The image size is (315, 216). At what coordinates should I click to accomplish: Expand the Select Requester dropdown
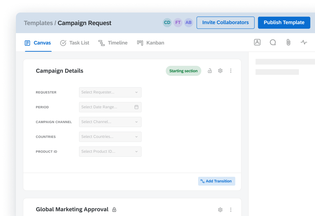[110, 92]
